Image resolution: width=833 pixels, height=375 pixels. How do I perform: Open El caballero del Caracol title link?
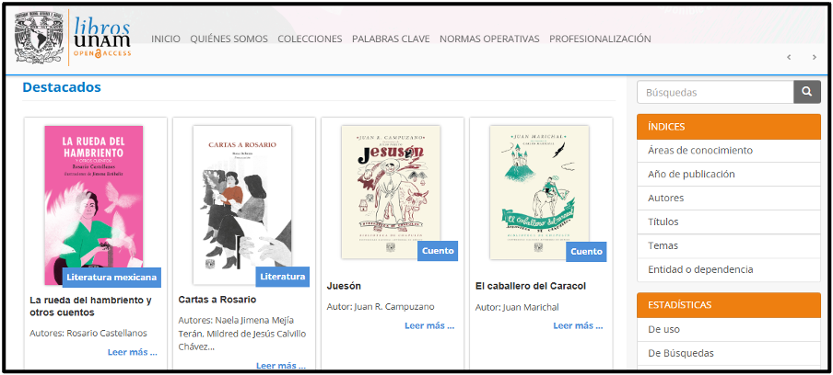[531, 286]
